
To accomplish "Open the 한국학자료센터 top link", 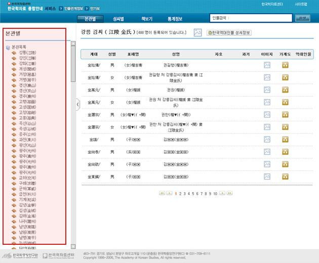I will click(272, 4).
